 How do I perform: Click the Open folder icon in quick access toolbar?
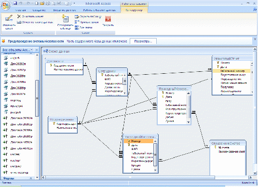pyautogui.click(x=42, y=3)
